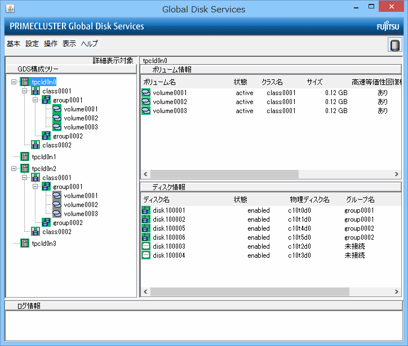Click group0001 icon under tpcld0n0
The height and width of the screenshot is (346, 408).
coord(46,100)
